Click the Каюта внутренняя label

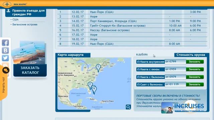tap(152, 62)
